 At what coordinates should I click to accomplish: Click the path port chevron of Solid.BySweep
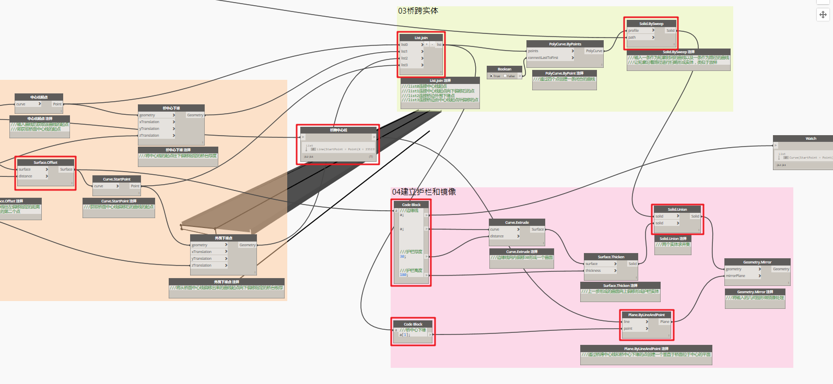653,38
